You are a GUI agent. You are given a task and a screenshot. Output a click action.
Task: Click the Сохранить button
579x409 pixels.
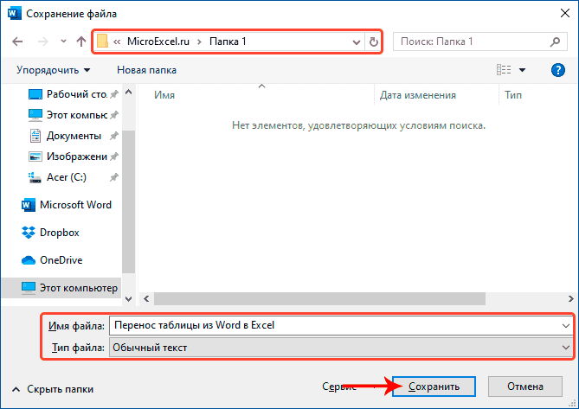pos(434,387)
